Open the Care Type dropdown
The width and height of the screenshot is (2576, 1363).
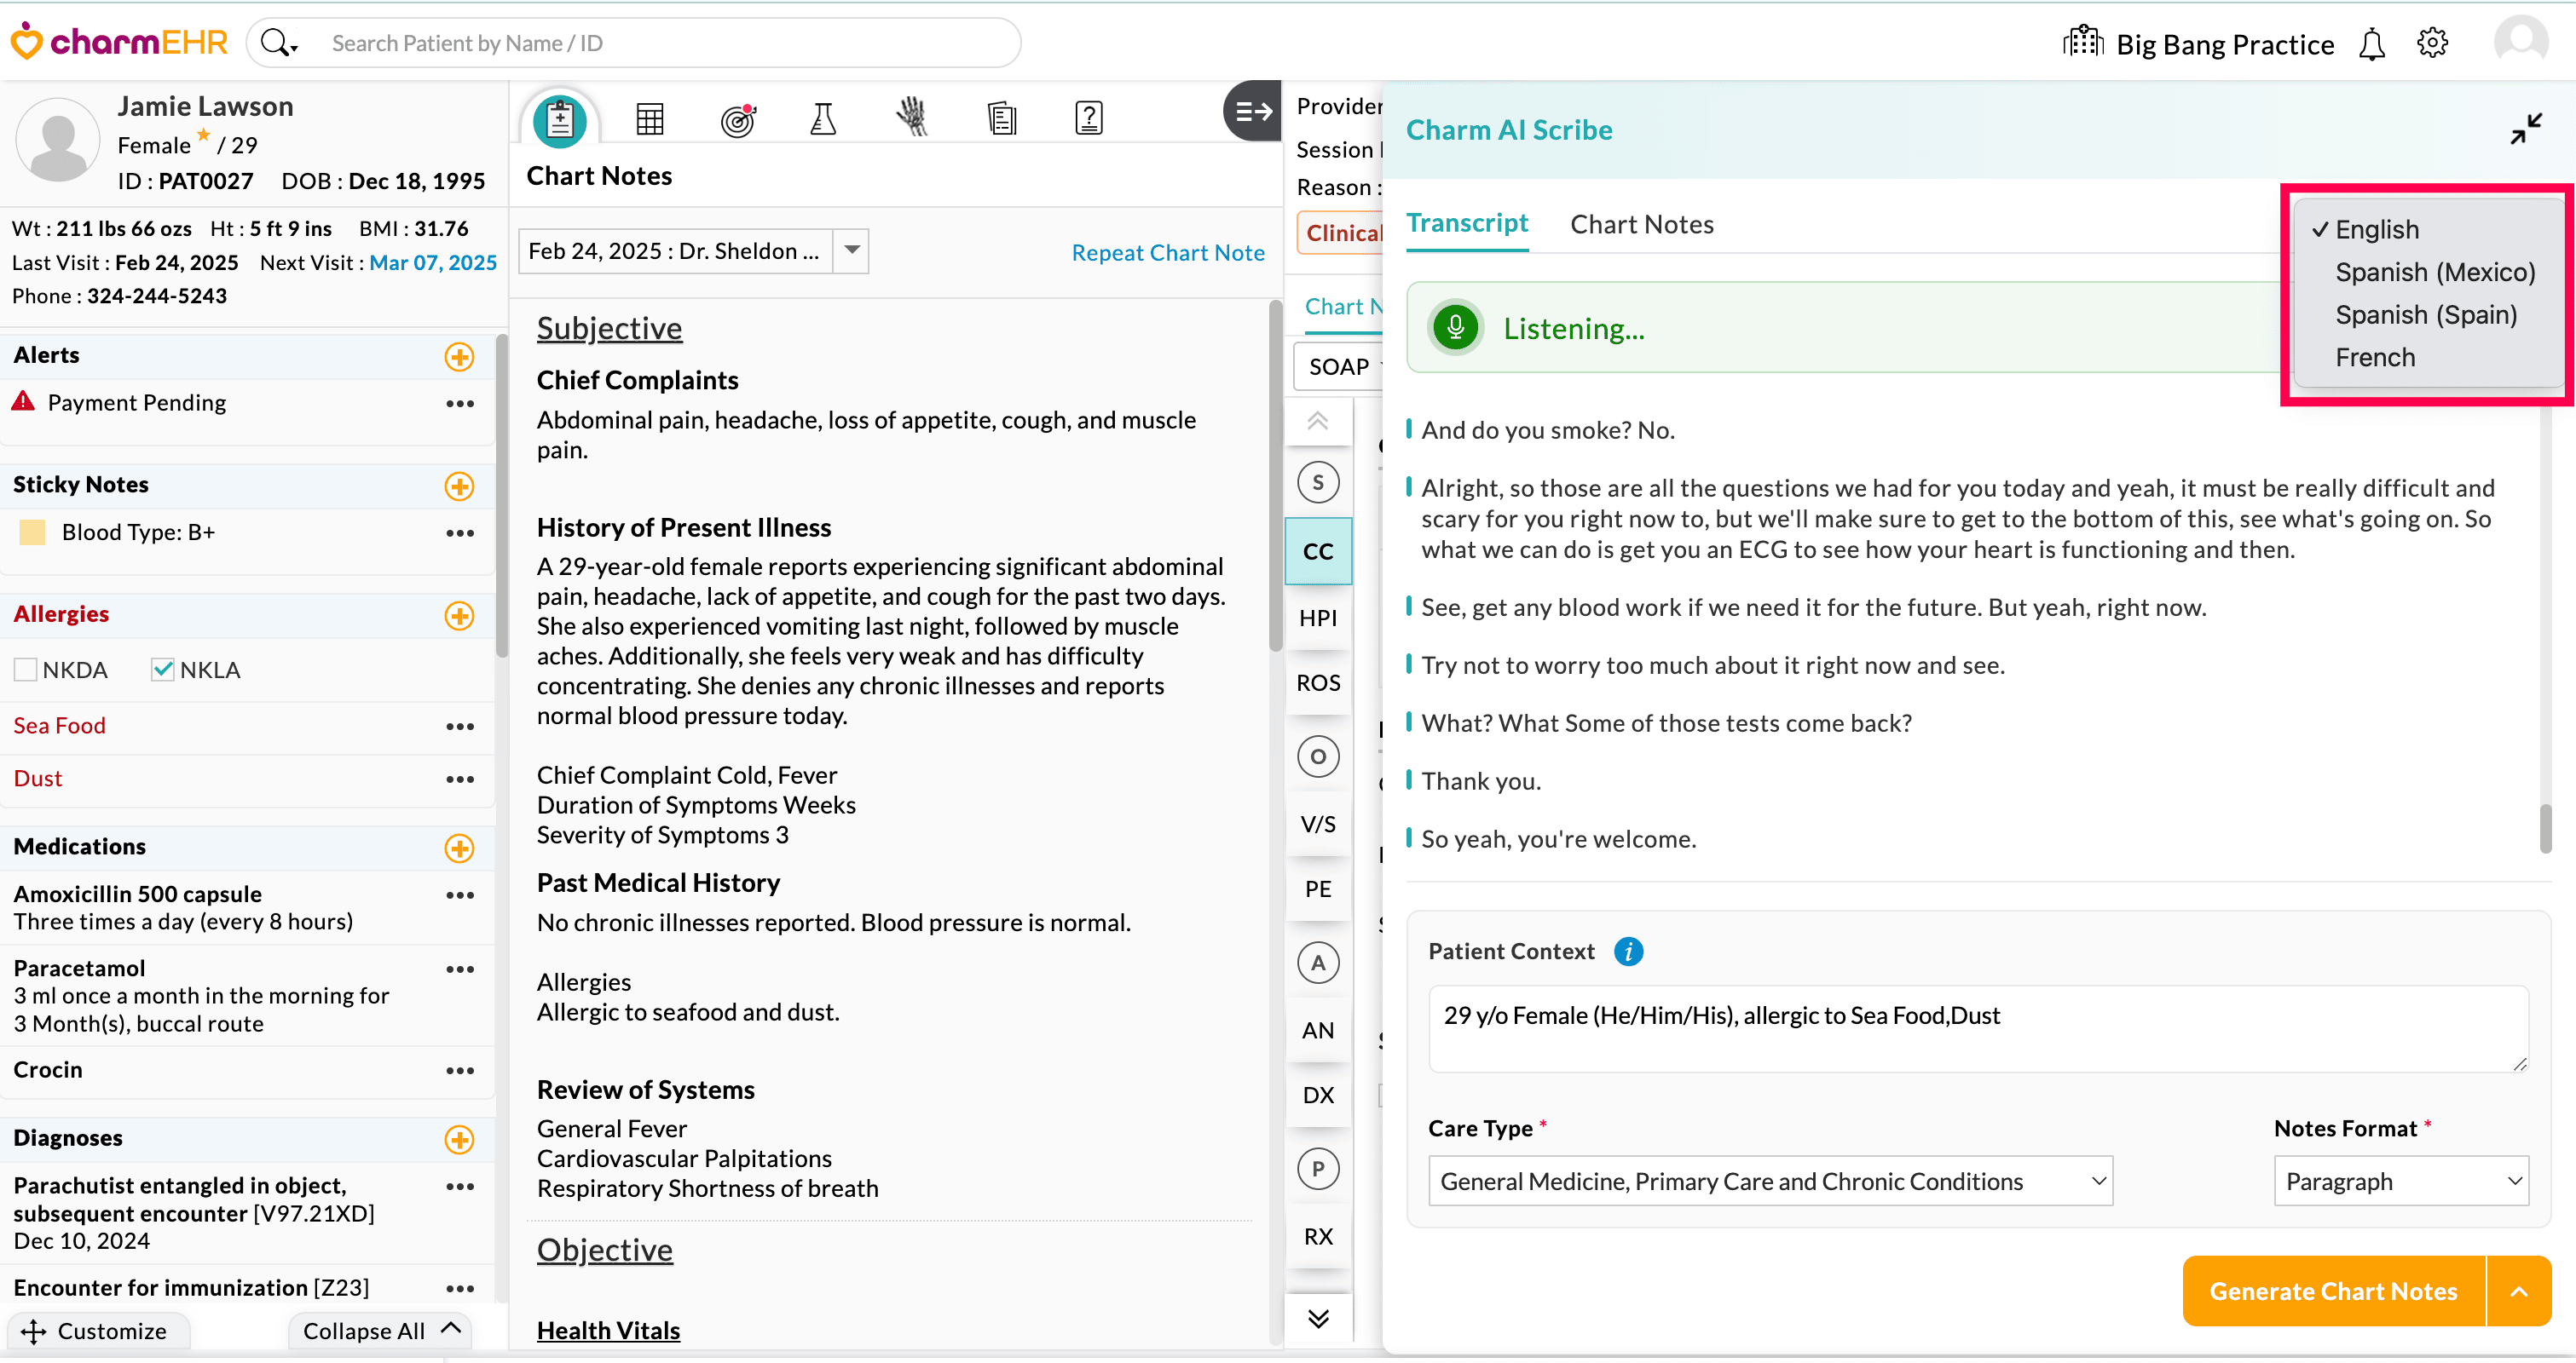coord(1769,1182)
